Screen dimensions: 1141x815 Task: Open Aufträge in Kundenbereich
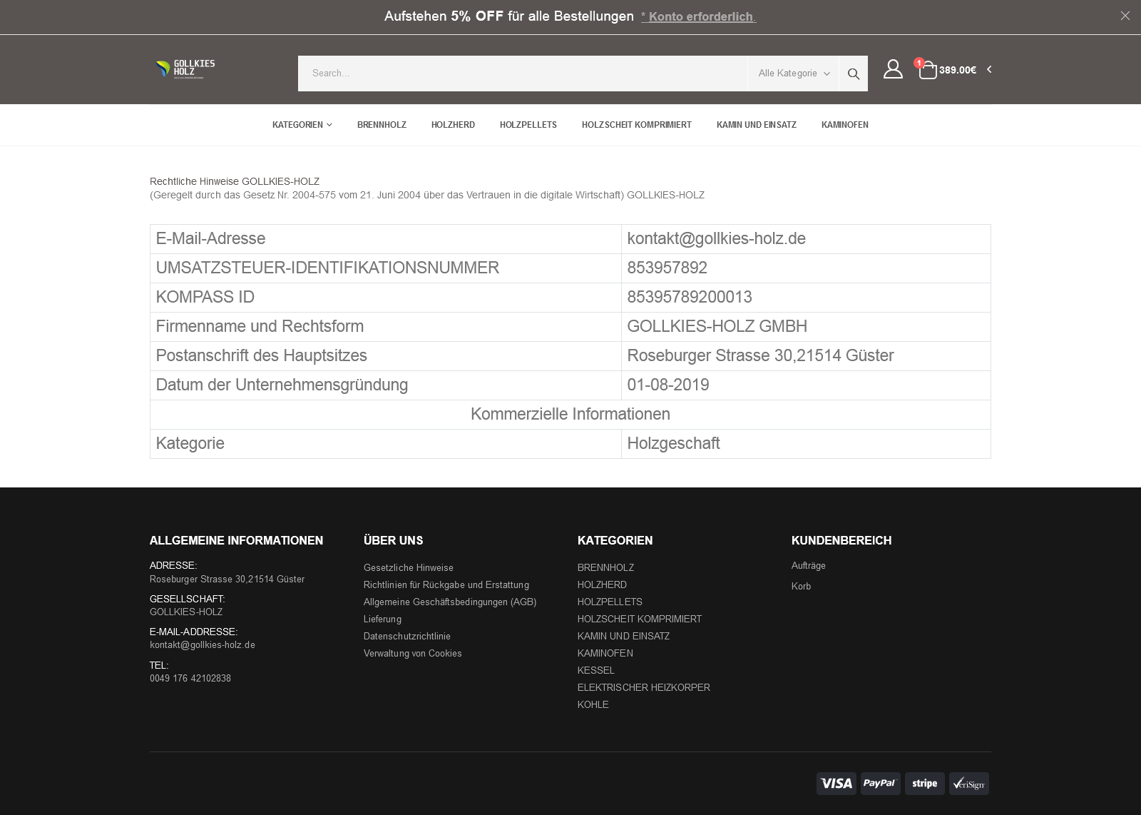809,566
